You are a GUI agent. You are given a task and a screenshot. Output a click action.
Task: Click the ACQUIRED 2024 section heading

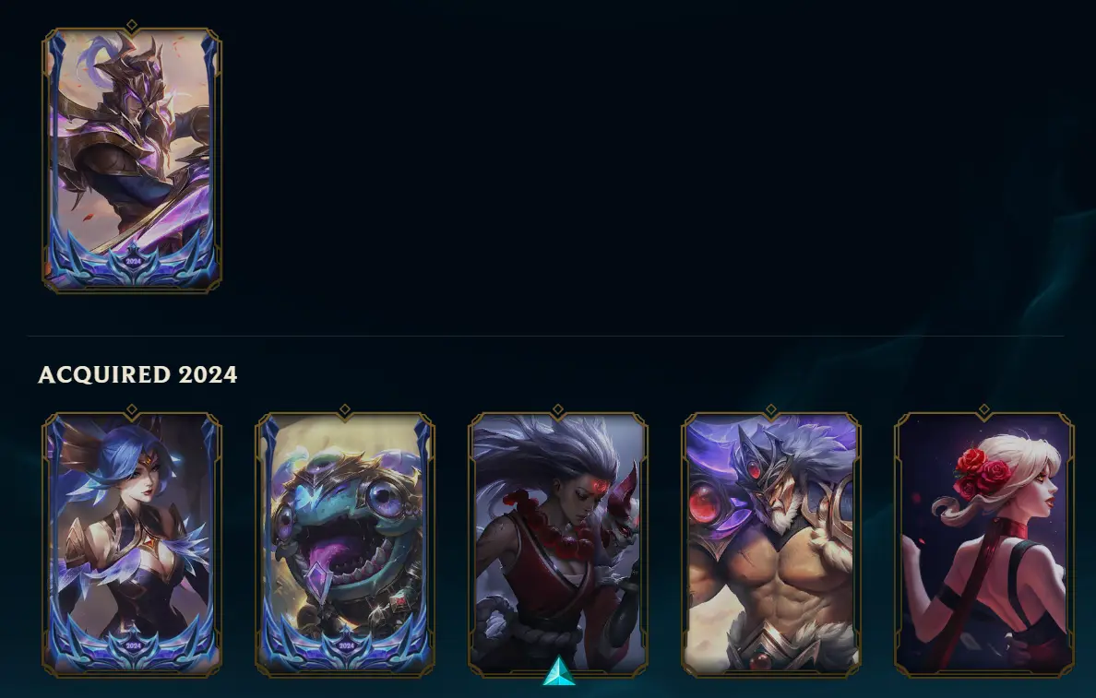tap(137, 374)
